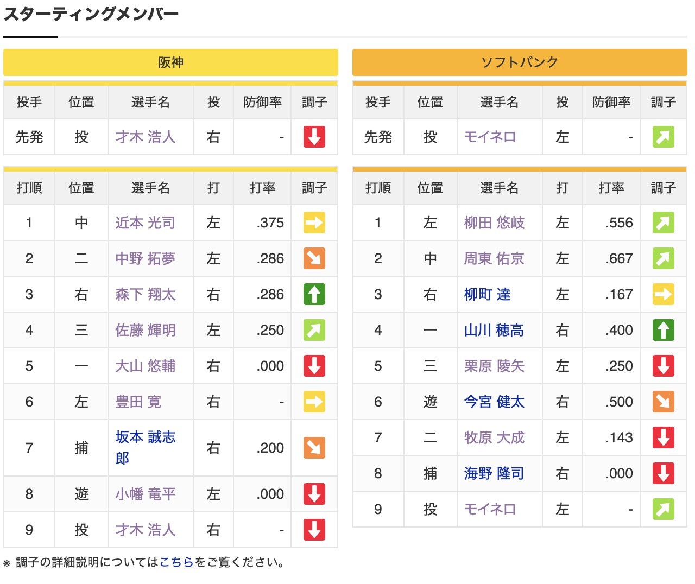695x584 pixels.
Task: Click the 阪神 team header
Action: (170, 62)
